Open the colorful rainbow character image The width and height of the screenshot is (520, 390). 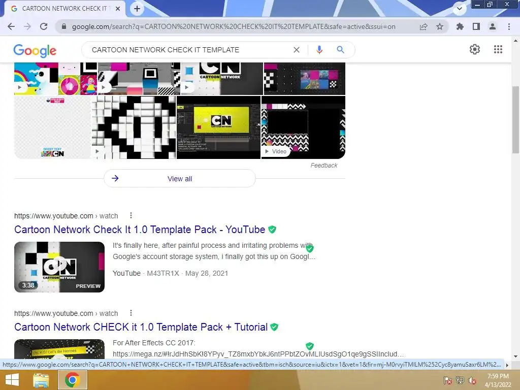click(55, 79)
